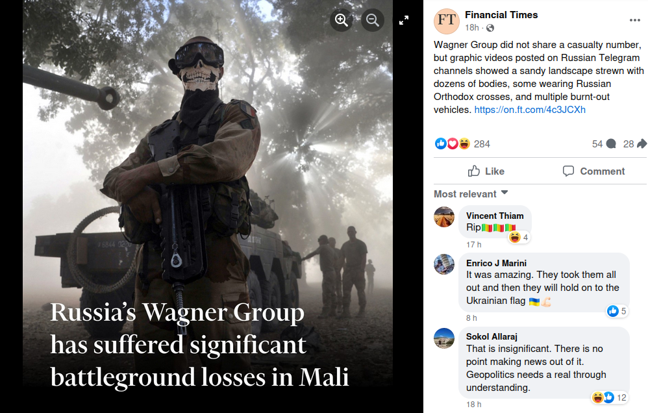
Task: Open Sokol Allaraj's profile name
Action: pos(492,336)
